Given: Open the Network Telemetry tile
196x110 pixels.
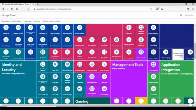Looking at the screenshot, I should [x=141, y=30].
